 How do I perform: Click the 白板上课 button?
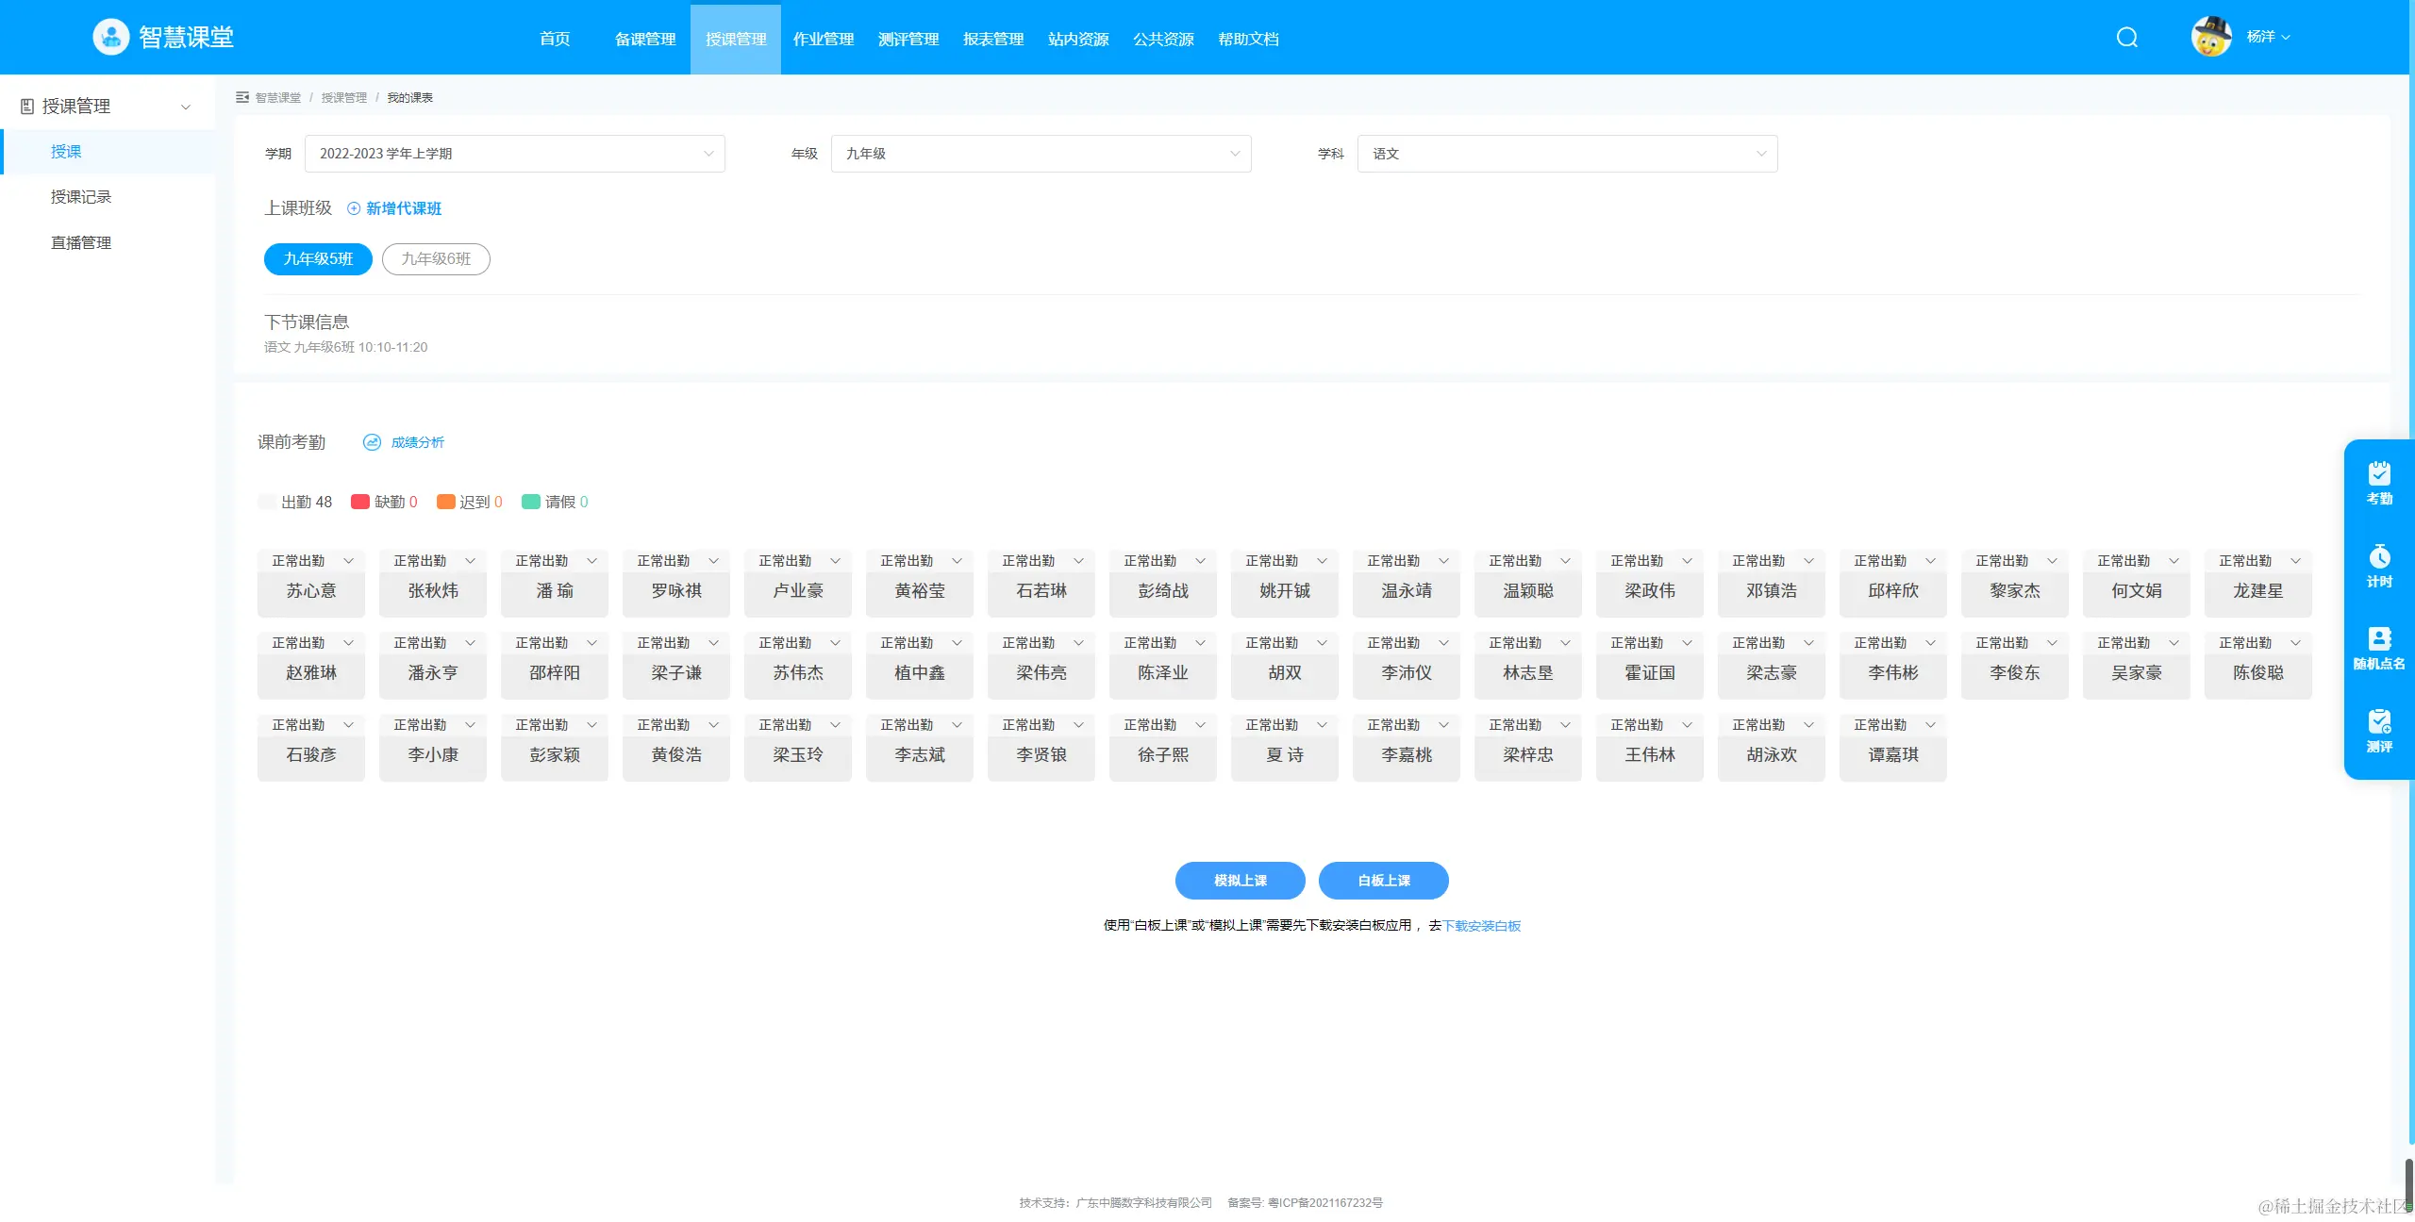pyautogui.click(x=1383, y=881)
